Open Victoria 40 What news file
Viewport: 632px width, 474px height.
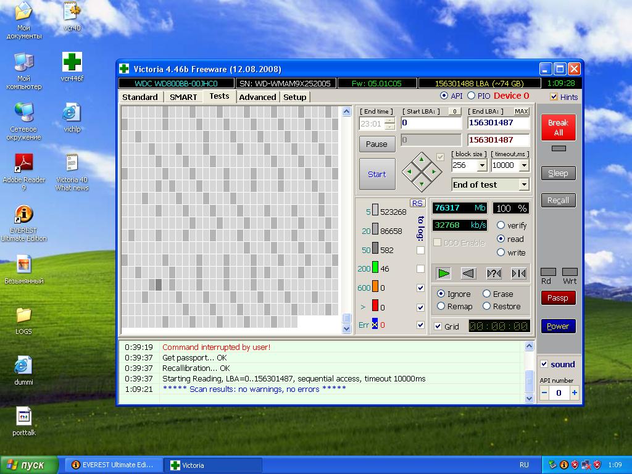[72, 172]
